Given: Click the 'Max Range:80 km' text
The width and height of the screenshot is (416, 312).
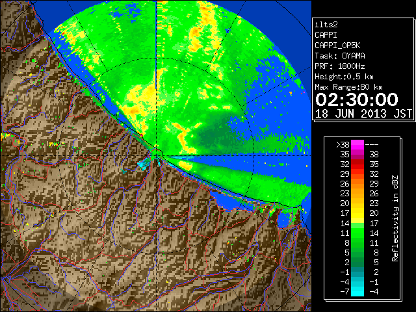Looking at the screenshot, I should 348,87.
